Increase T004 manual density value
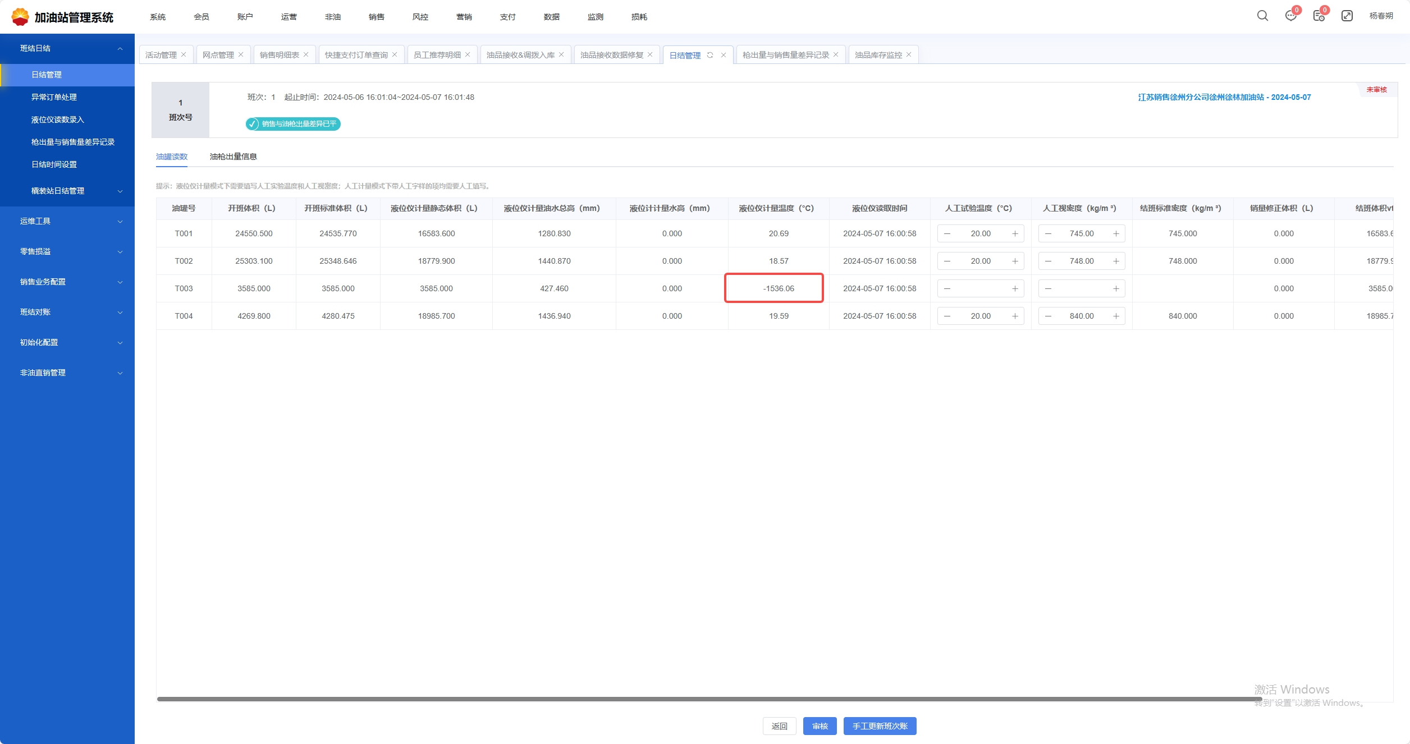The height and width of the screenshot is (744, 1410). tap(1116, 316)
